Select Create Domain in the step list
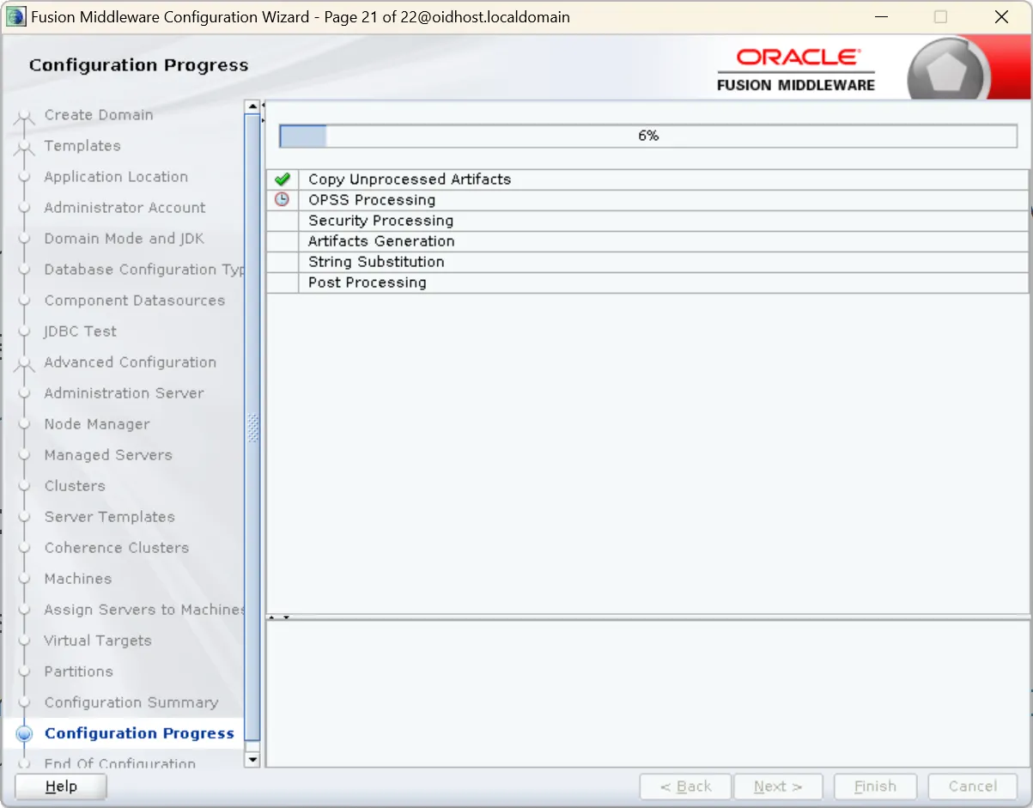The image size is (1033, 808). point(99,115)
